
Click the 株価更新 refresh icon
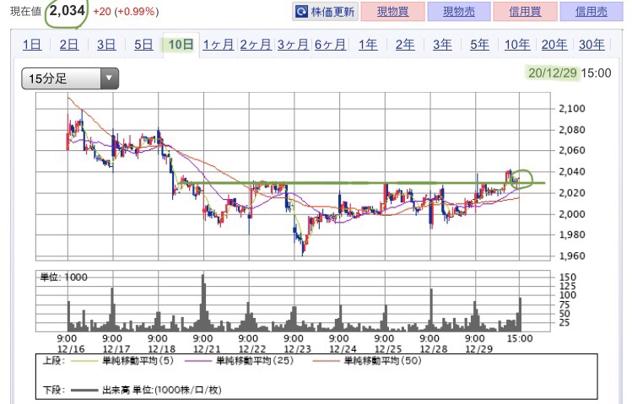(301, 12)
